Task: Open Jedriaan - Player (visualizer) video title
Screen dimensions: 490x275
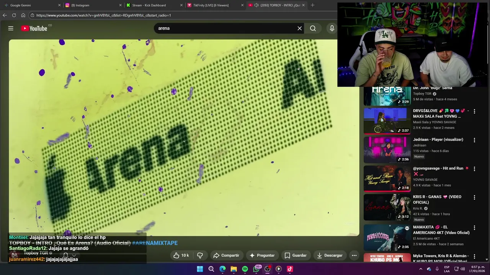Action: tap(438, 139)
